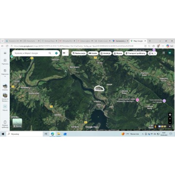
Task: Filter by Atrakcje chip
Action: [x=105, y=53]
